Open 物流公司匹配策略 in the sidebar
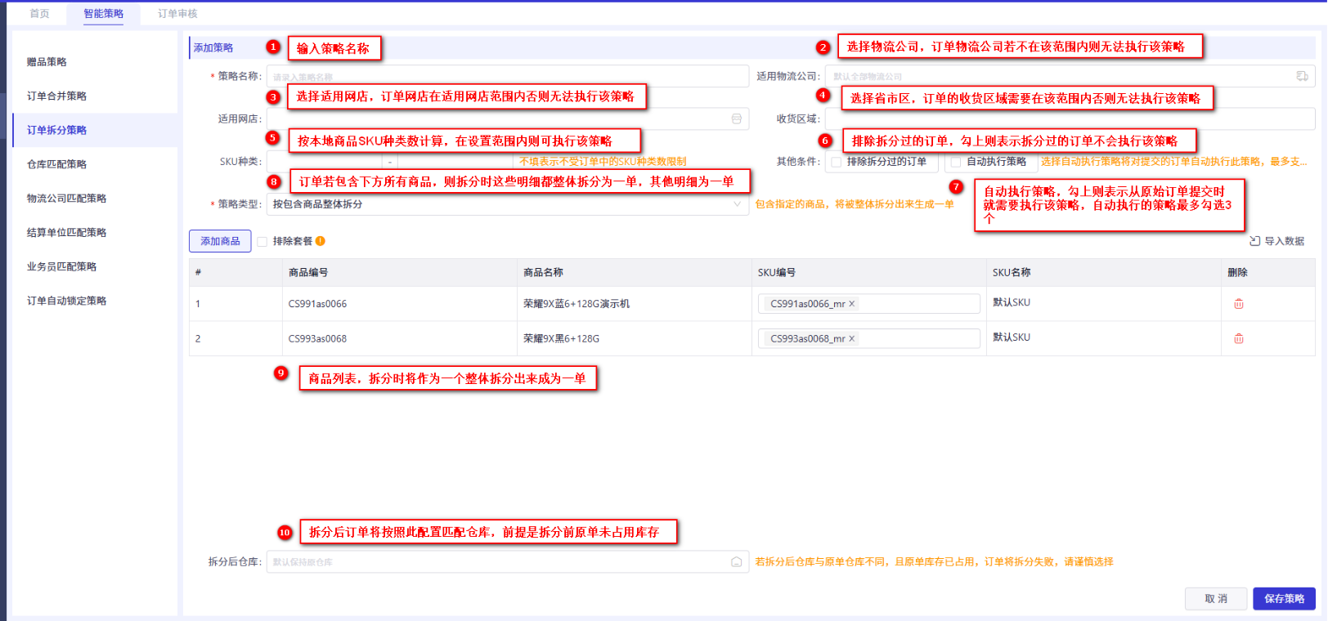 [66, 199]
